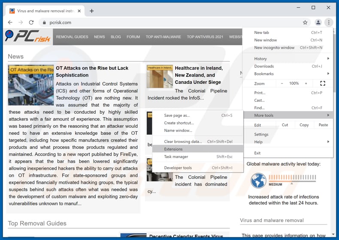Open the Chrome three-dot menu
Image resolution: width=339 pixels, height=240 pixels.
tap(329, 22)
